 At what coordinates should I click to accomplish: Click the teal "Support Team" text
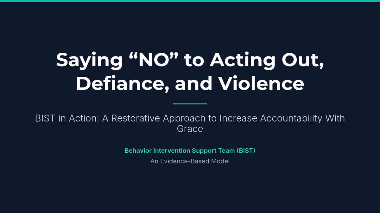tap(213, 151)
